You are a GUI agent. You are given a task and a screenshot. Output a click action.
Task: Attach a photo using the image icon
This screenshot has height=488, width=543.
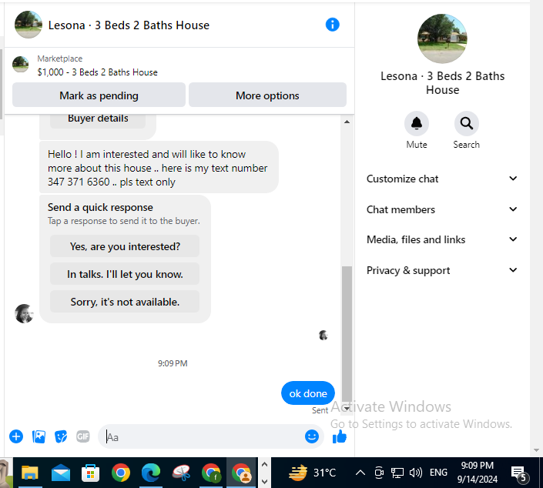[x=39, y=436]
